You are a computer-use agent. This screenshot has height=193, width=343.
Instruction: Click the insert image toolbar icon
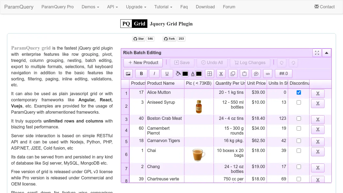coord(128,74)
